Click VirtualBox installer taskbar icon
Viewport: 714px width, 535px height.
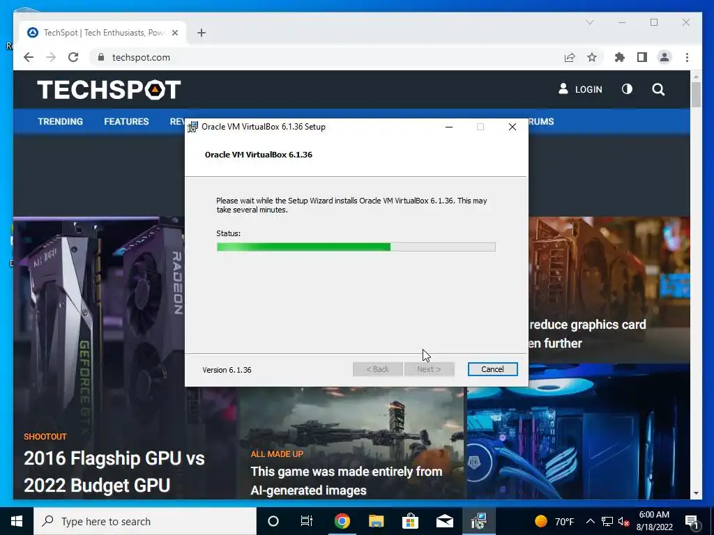(x=478, y=521)
